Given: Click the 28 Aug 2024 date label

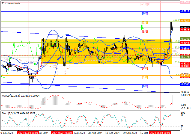Looking at the screenshot, I should point(95,133).
